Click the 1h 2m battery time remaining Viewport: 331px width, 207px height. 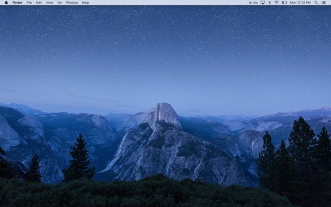253,3
